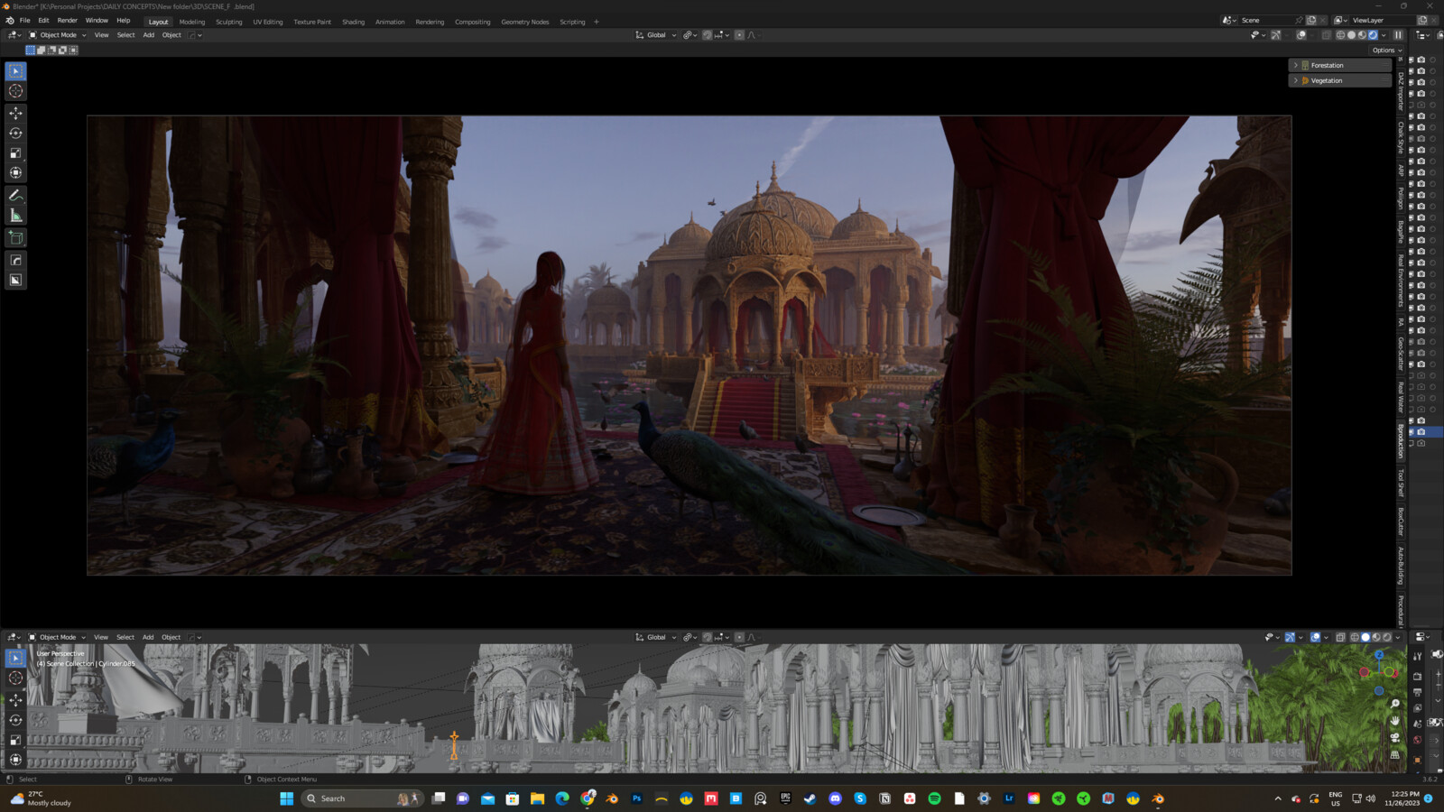1444x812 pixels.
Task: Pause viewport render preview updates
Action: pos(1398,35)
